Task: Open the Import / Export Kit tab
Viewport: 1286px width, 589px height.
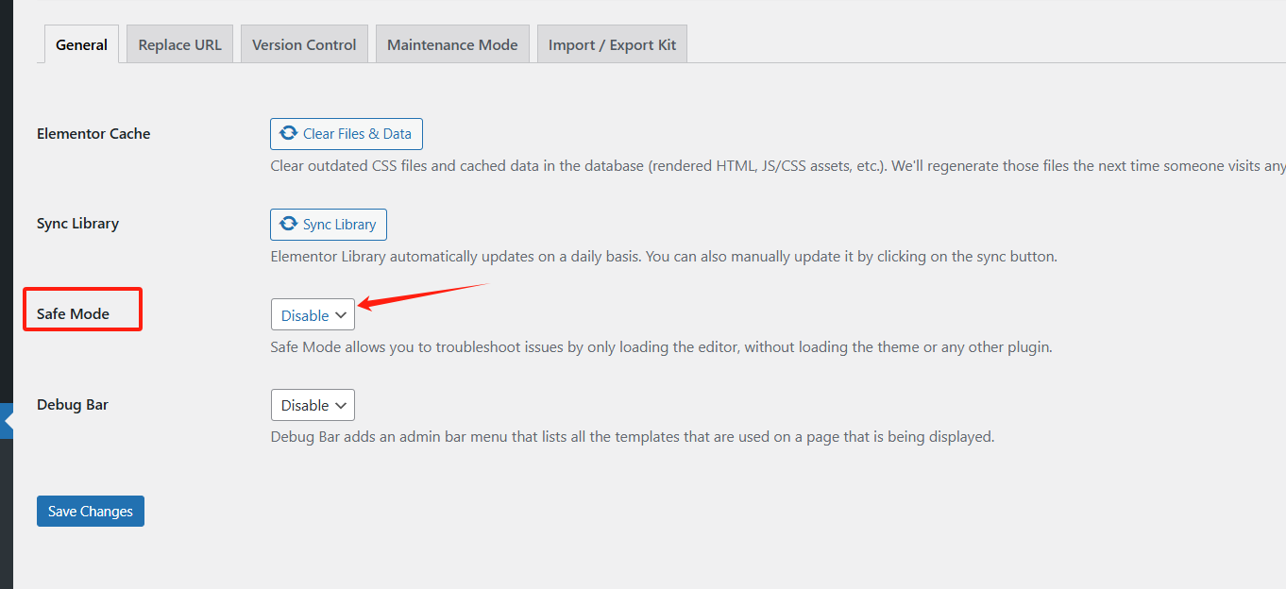Action: click(613, 44)
